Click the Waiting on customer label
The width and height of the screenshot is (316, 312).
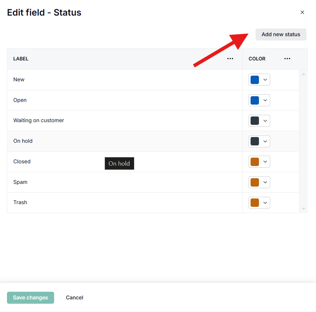click(39, 120)
